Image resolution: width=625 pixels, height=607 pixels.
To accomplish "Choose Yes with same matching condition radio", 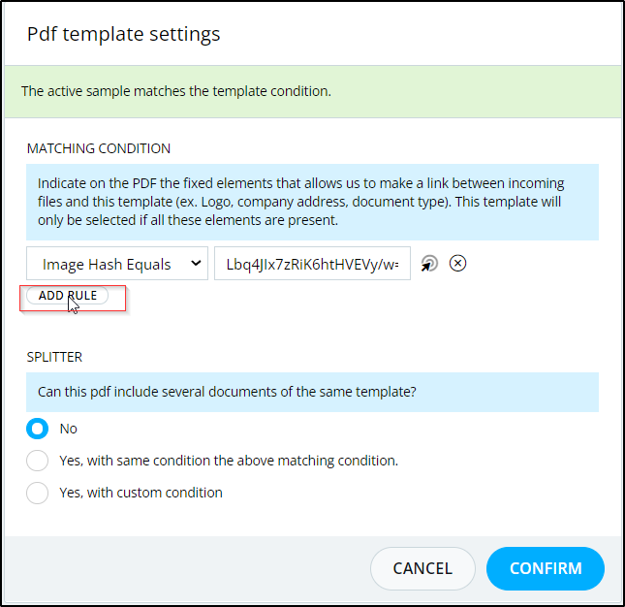I will click(38, 461).
